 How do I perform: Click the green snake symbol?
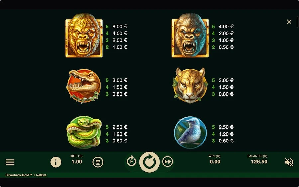pos(84,133)
